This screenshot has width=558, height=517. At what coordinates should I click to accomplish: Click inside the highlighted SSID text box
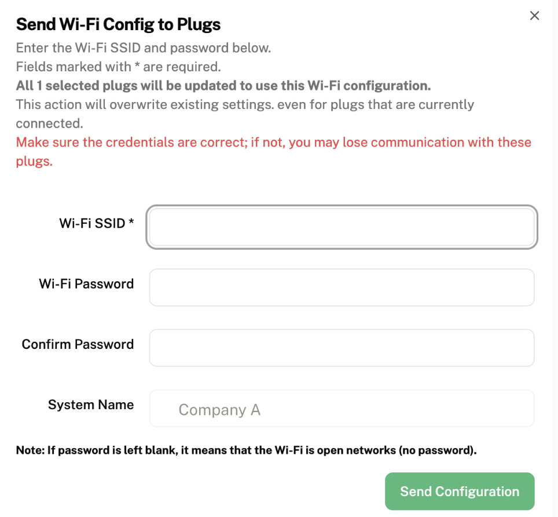341,227
